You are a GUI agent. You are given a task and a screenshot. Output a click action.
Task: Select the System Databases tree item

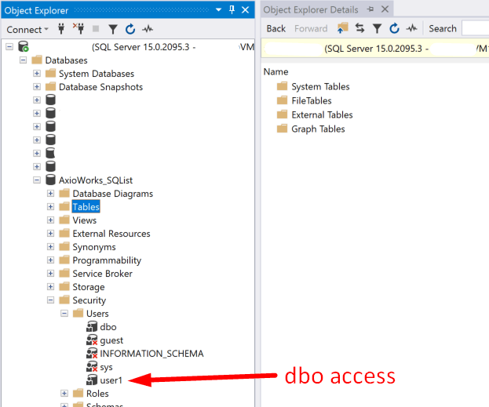coord(97,74)
